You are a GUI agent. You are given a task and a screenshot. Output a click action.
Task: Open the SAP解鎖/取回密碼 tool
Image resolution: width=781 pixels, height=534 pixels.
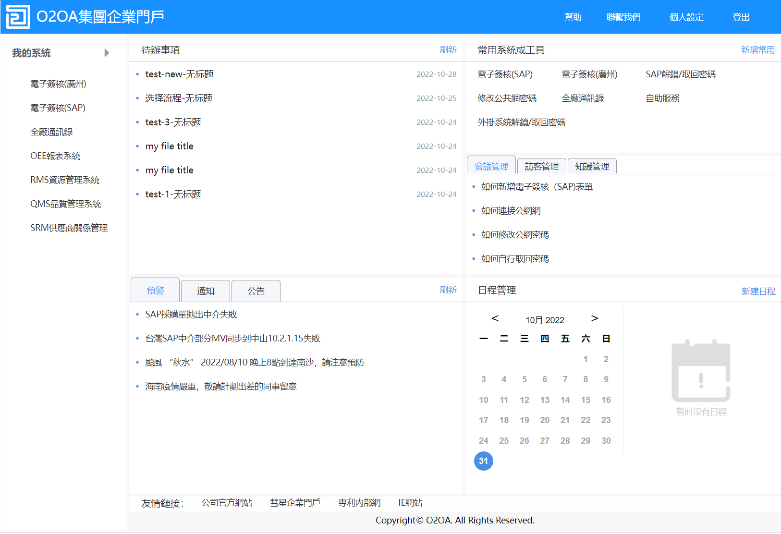tap(680, 74)
